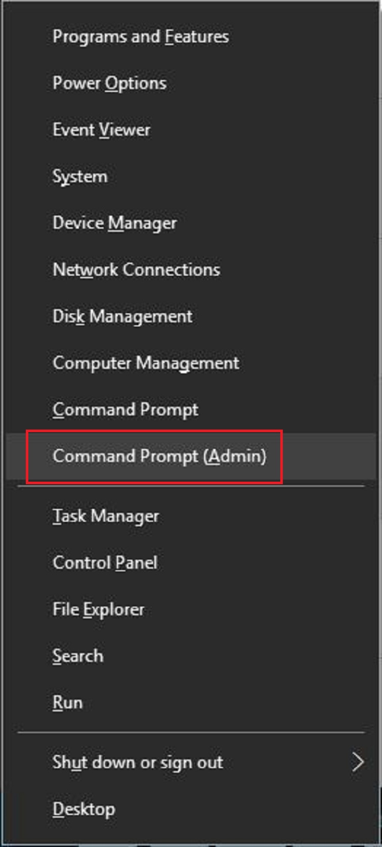The width and height of the screenshot is (382, 847).
Task: Open Programs and Features
Action: point(141,37)
